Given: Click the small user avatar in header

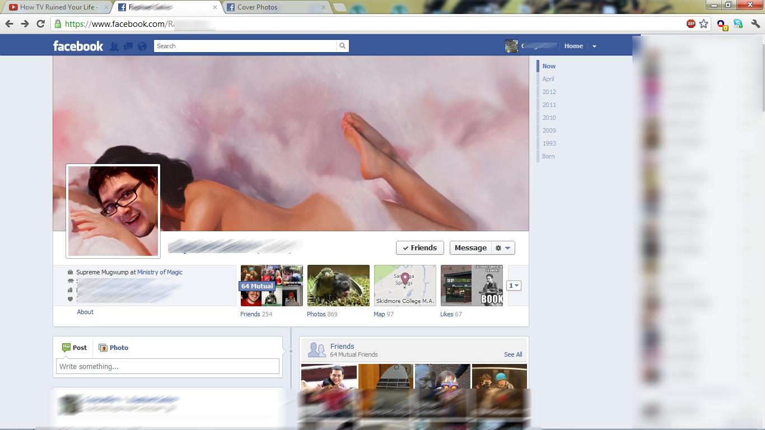Looking at the screenshot, I should point(511,46).
